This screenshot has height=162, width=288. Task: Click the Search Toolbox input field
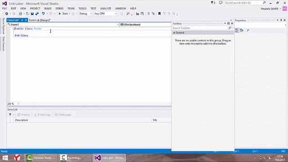coord(200,28)
